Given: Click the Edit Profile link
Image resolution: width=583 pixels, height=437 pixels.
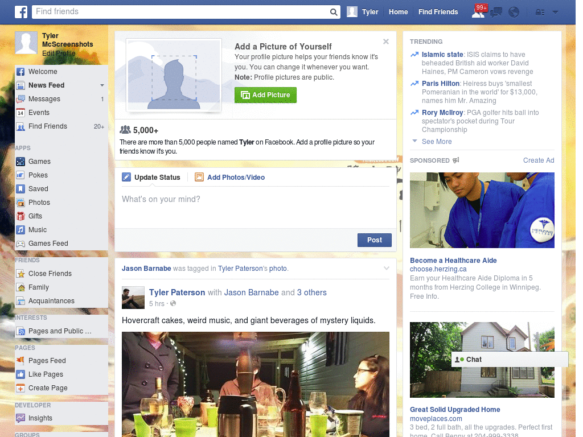Looking at the screenshot, I should click(x=59, y=53).
